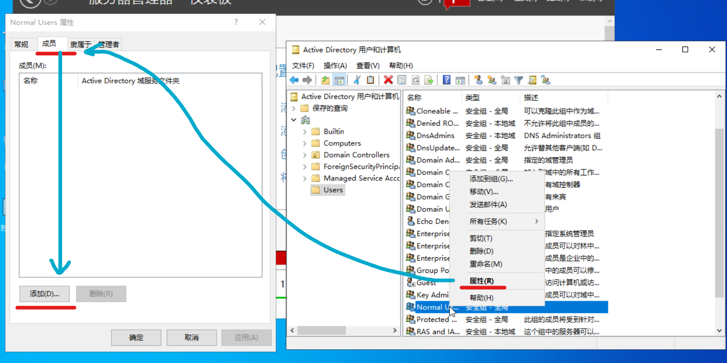The width and height of the screenshot is (727, 363).
Task: Click the Export list toolbar icon
Action: pyautogui.click(x=429, y=80)
